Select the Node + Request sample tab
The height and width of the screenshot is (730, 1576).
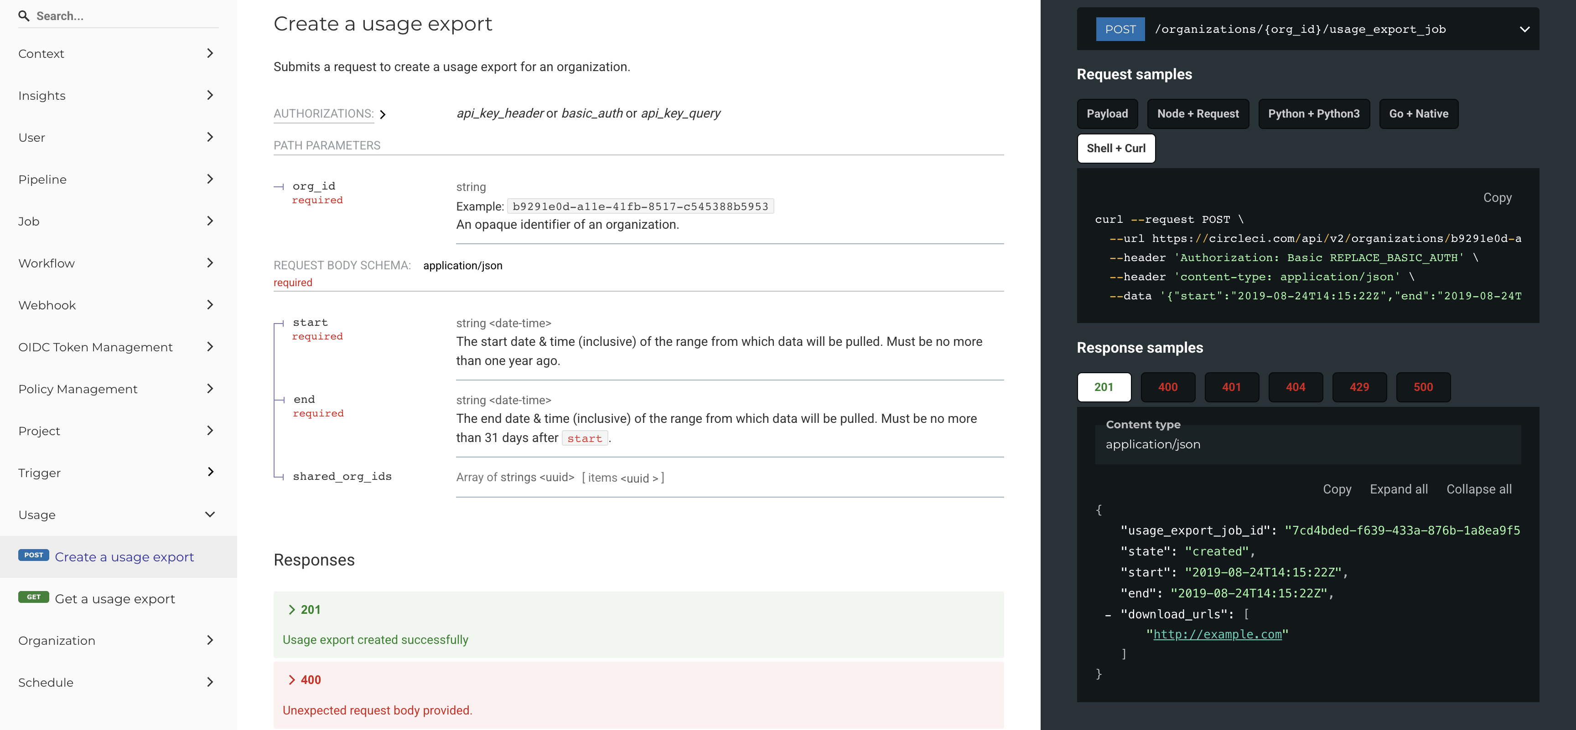(1198, 114)
